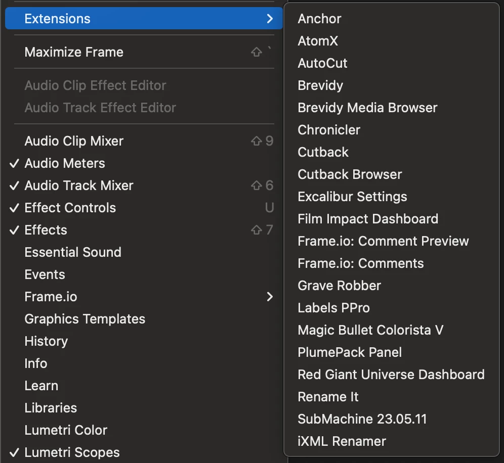Click the Frame.io menu entry
504x463 pixels.
pyautogui.click(x=144, y=297)
